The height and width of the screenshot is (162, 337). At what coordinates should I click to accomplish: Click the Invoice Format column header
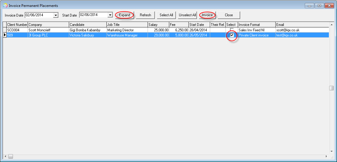pyautogui.click(x=257, y=25)
